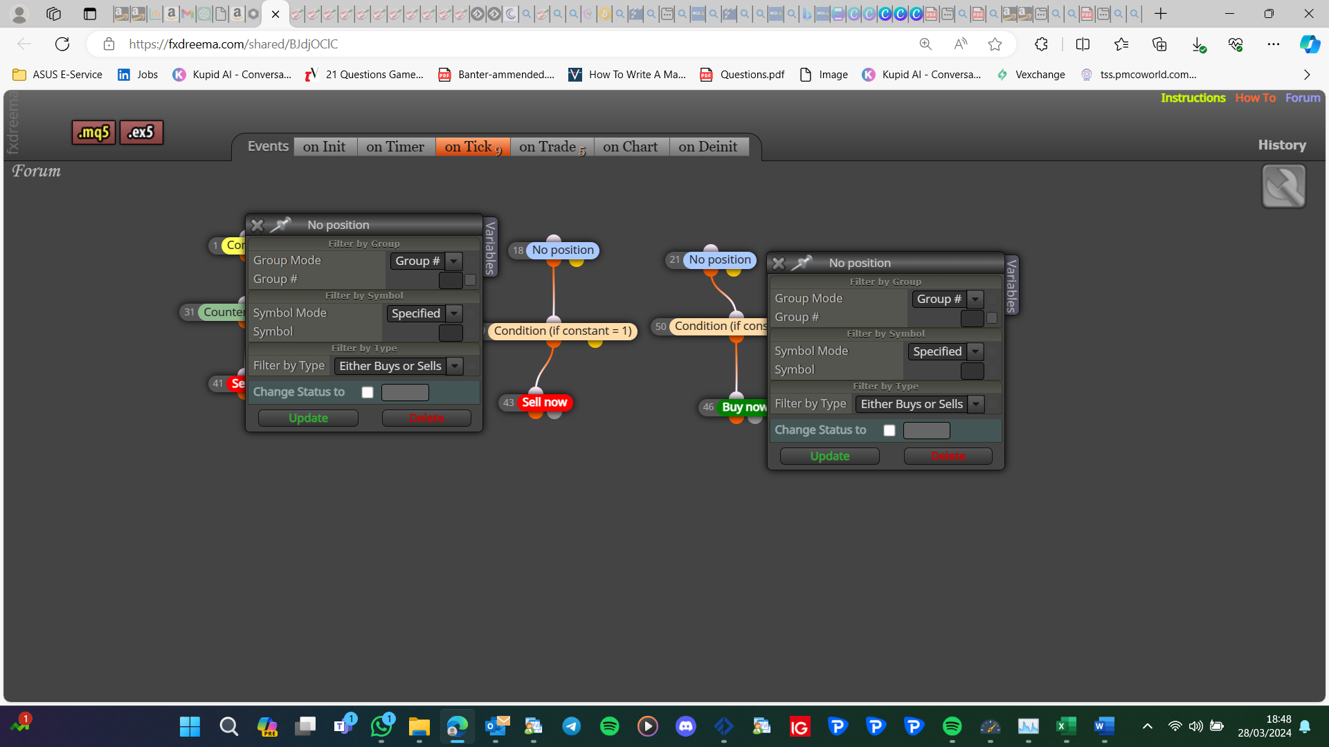Screen dimensions: 1329x747
Task: Open WhatsApp from the taskbar
Action: (381, 726)
